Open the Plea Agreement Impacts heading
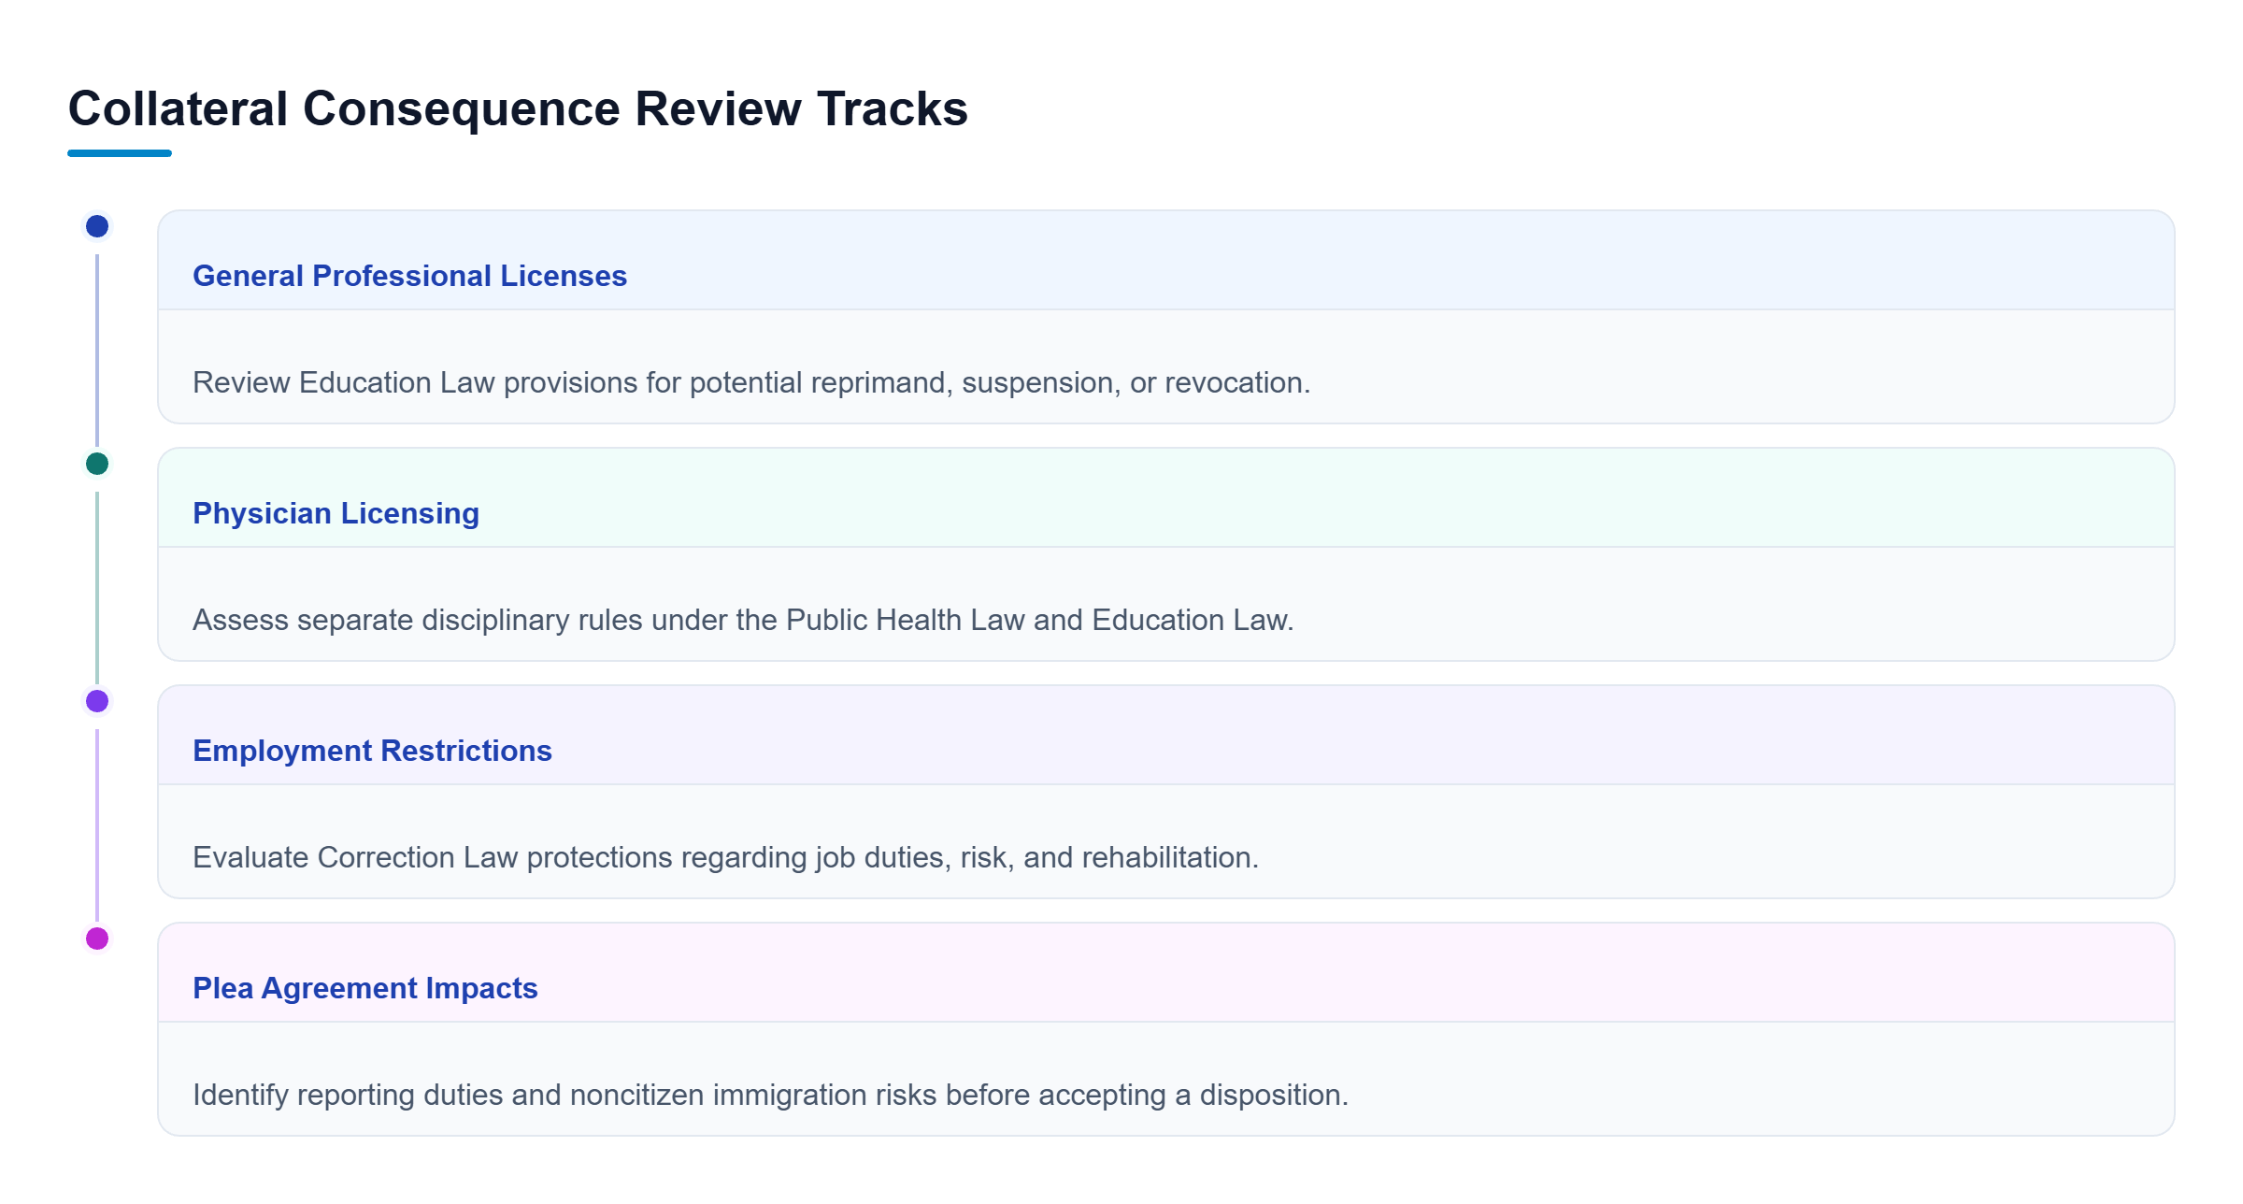The width and height of the screenshot is (2243, 1204). point(364,988)
